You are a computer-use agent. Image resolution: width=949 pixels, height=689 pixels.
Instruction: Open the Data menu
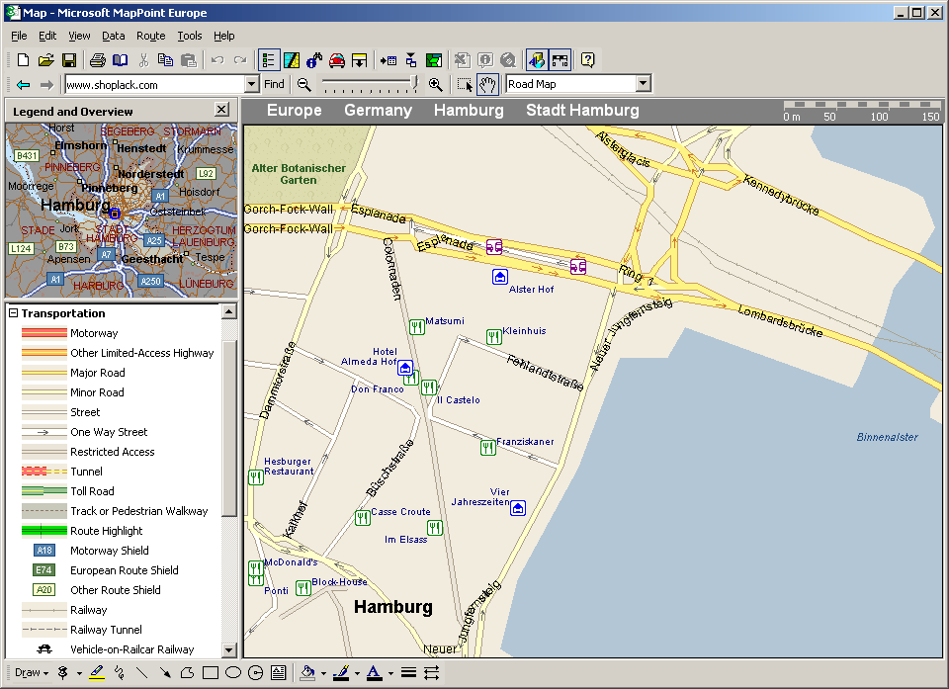[x=113, y=36]
